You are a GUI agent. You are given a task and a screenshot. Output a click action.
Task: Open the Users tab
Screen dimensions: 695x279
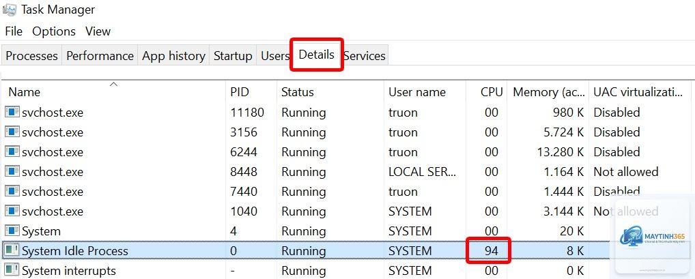click(x=274, y=56)
